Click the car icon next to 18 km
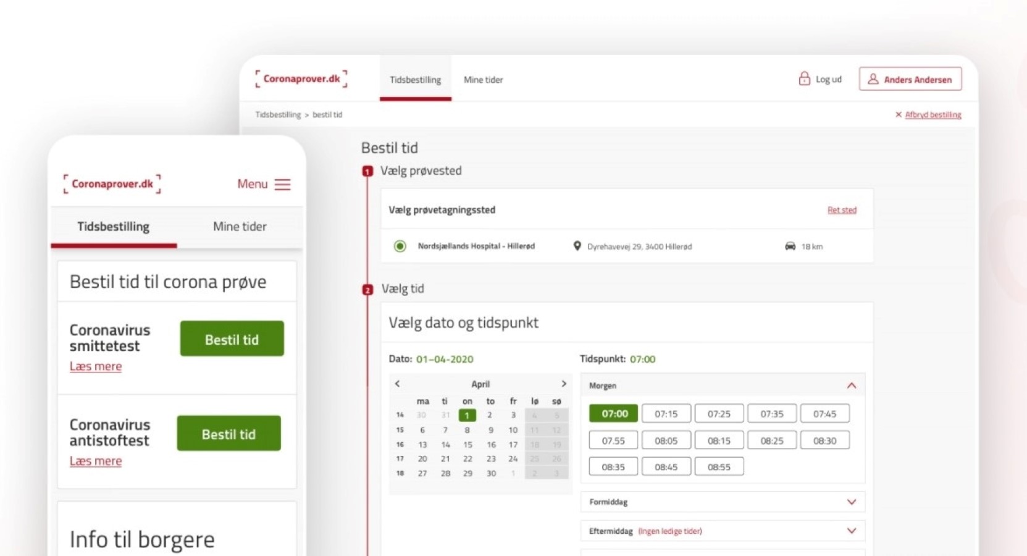The width and height of the screenshot is (1027, 556). [x=790, y=246]
